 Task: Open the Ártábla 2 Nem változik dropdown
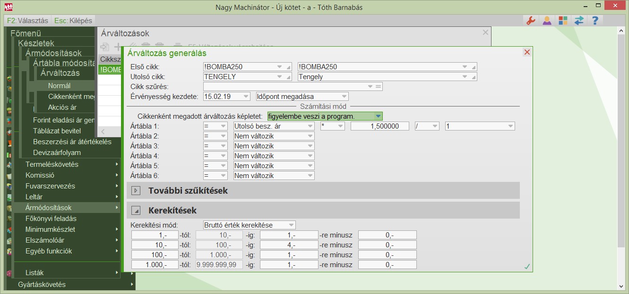tap(310, 136)
